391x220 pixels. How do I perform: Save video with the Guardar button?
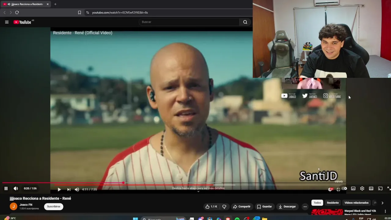pos(264,207)
